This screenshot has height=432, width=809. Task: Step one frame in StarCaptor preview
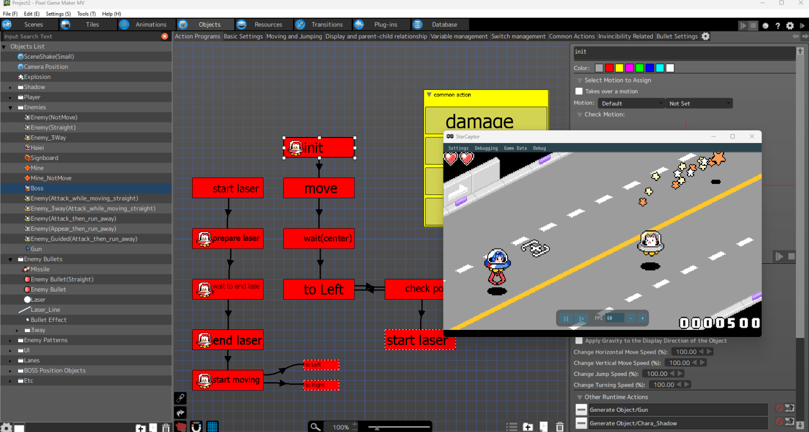[581, 318]
